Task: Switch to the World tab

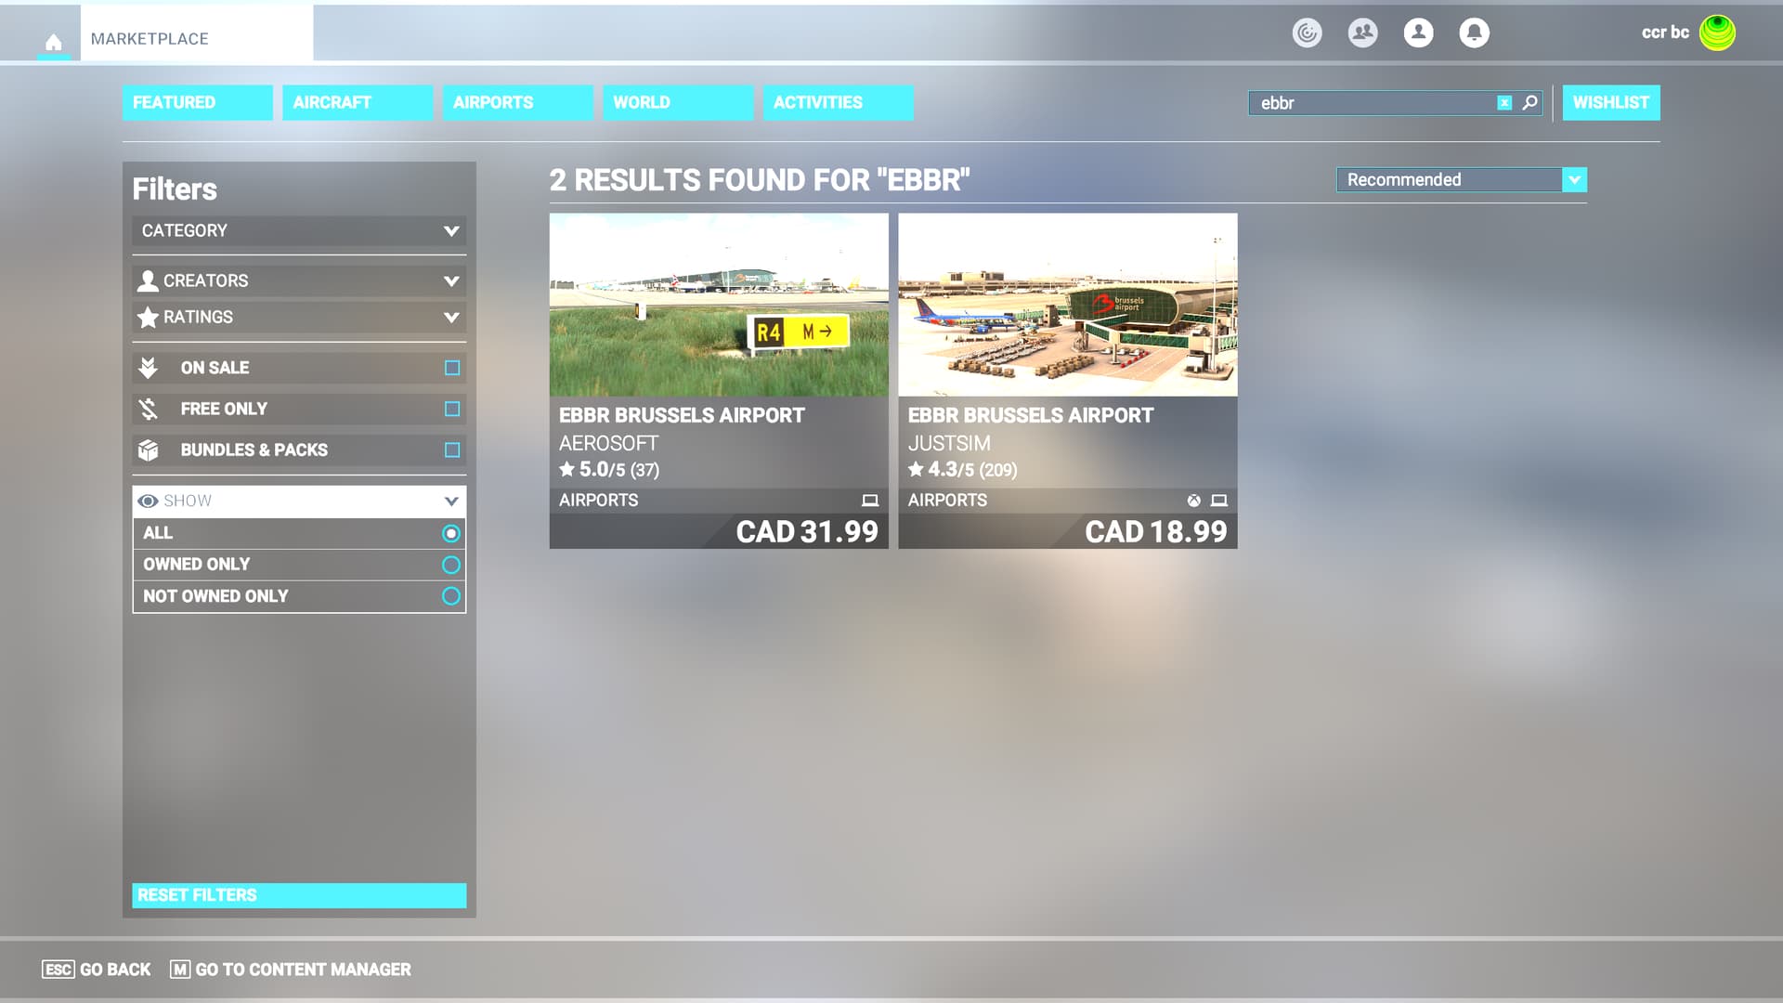Action: [677, 102]
